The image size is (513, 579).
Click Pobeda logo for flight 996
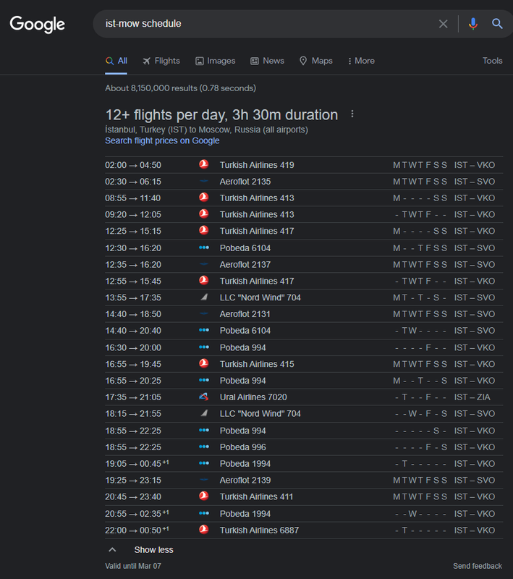click(204, 447)
